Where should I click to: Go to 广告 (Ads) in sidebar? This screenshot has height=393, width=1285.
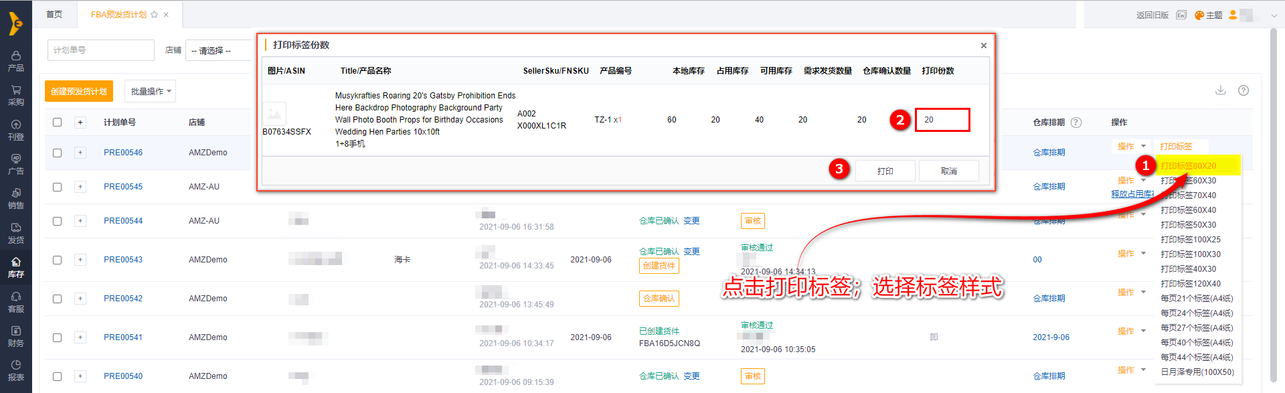[x=16, y=164]
